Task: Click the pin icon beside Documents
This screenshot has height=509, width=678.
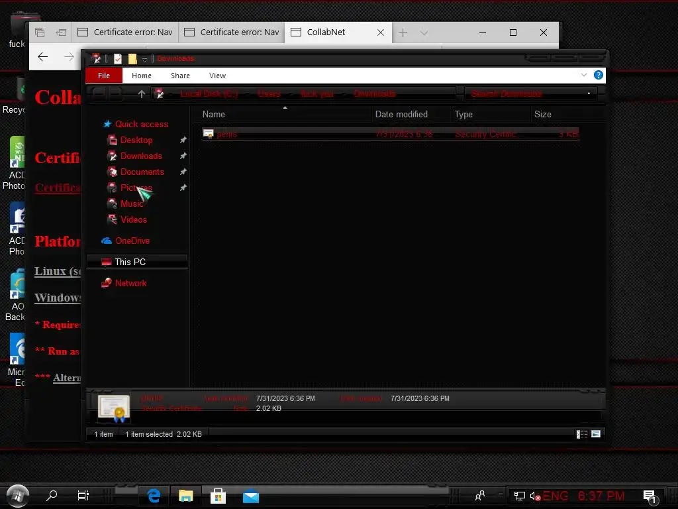Action: pos(183,172)
